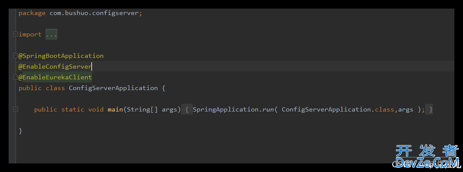Click the package name com.bushuo.configserver
The height and width of the screenshot is (172, 463).
(x=94, y=13)
